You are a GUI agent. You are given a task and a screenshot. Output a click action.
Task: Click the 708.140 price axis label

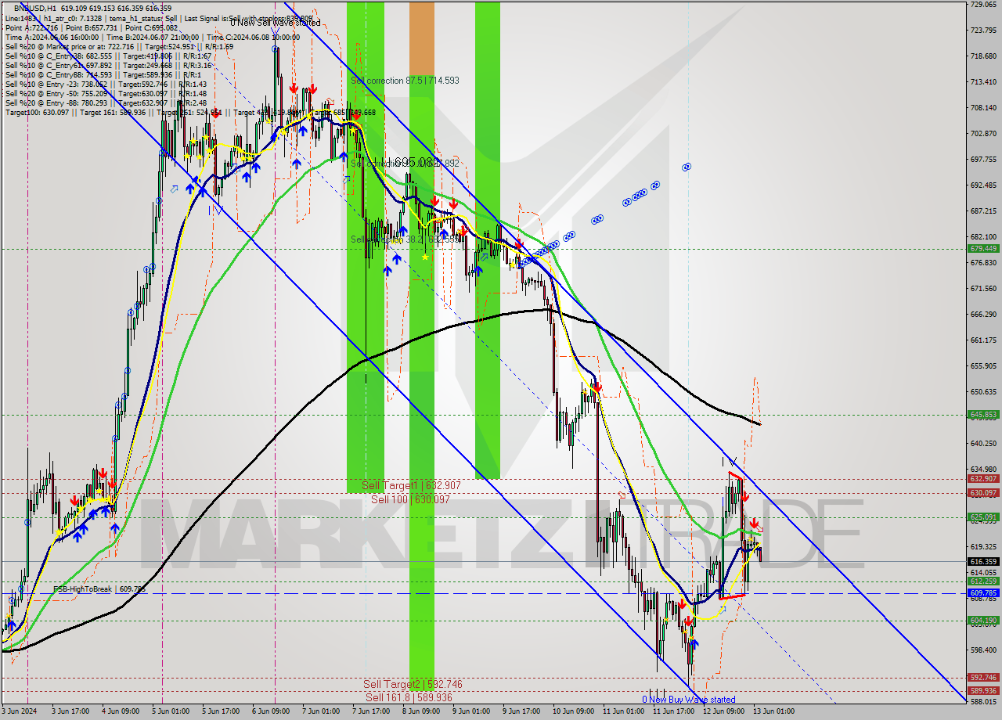pyautogui.click(x=983, y=107)
